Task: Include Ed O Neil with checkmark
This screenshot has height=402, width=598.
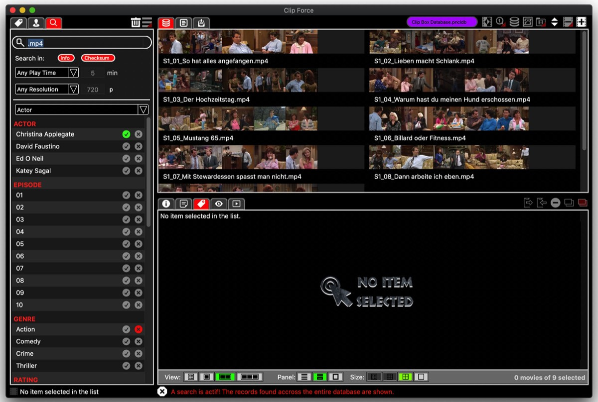Action: (126, 158)
